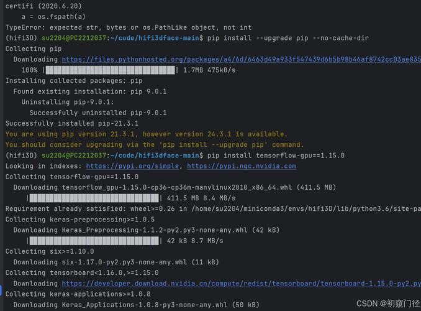Click the 'Collecting six>=1.10.0' line

point(50,251)
